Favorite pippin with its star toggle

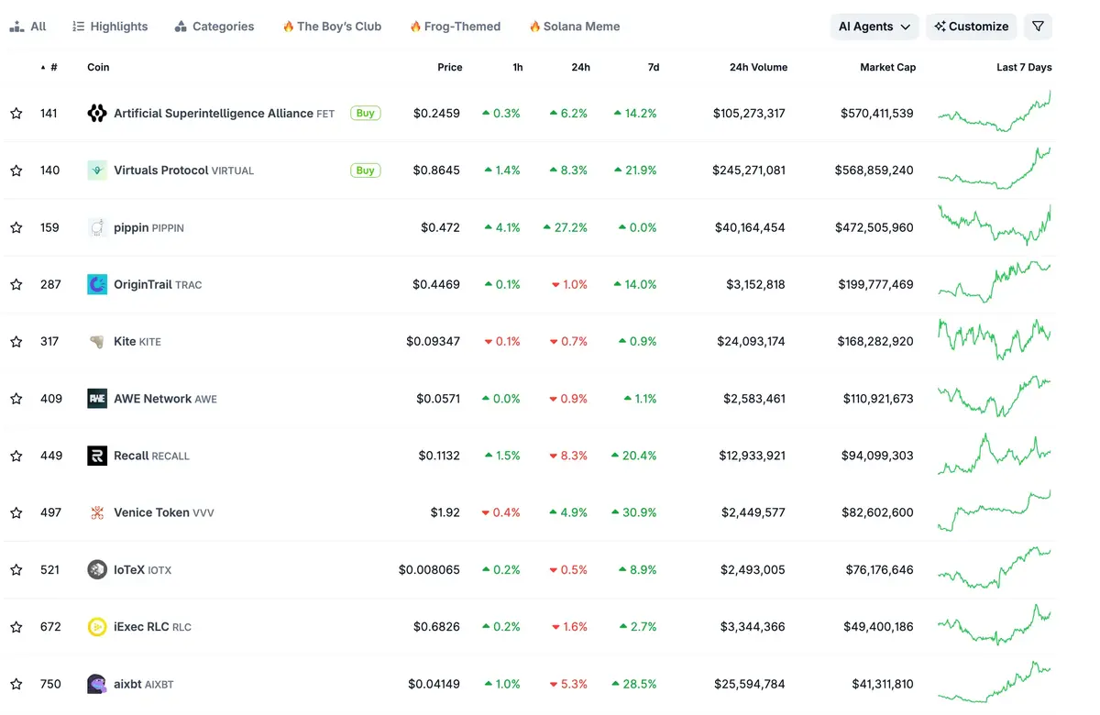(x=16, y=227)
